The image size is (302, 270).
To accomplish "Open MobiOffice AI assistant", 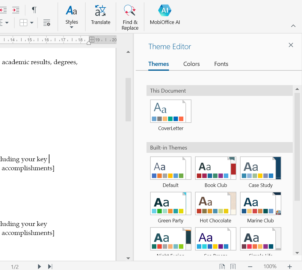I will point(165,15).
